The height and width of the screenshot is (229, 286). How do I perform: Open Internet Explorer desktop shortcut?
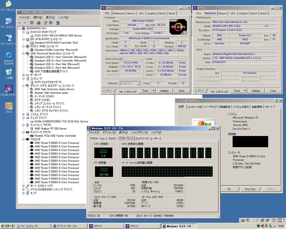(9, 58)
